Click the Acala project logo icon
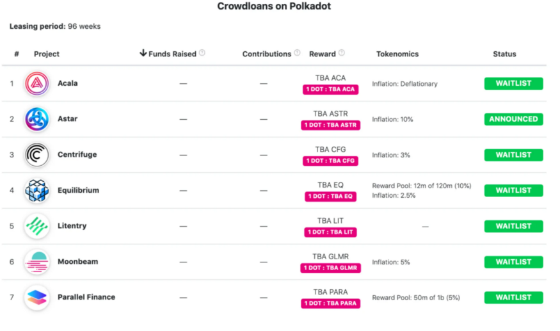560x331 pixels. pos(36,83)
